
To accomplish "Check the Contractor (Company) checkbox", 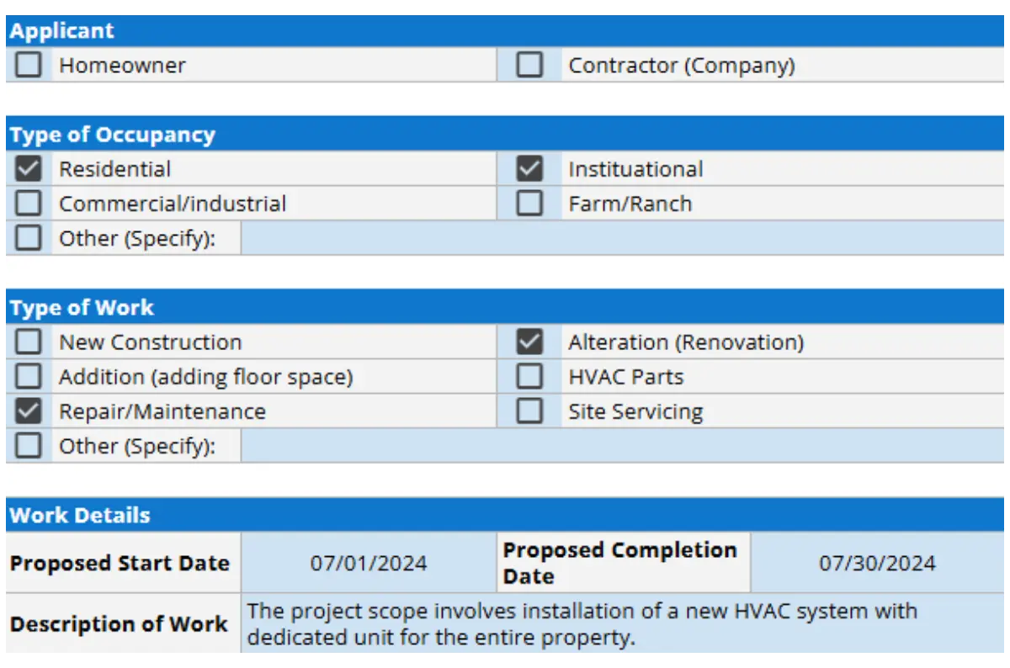I will point(529,65).
